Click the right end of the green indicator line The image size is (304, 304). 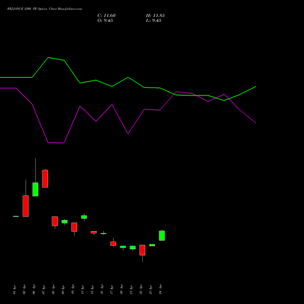tap(256, 86)
